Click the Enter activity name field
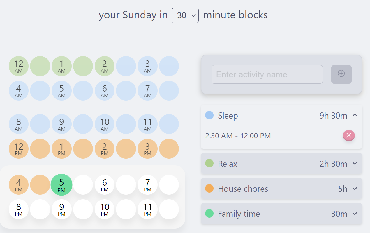Screen dimensions: 370x233 point(267,74)
